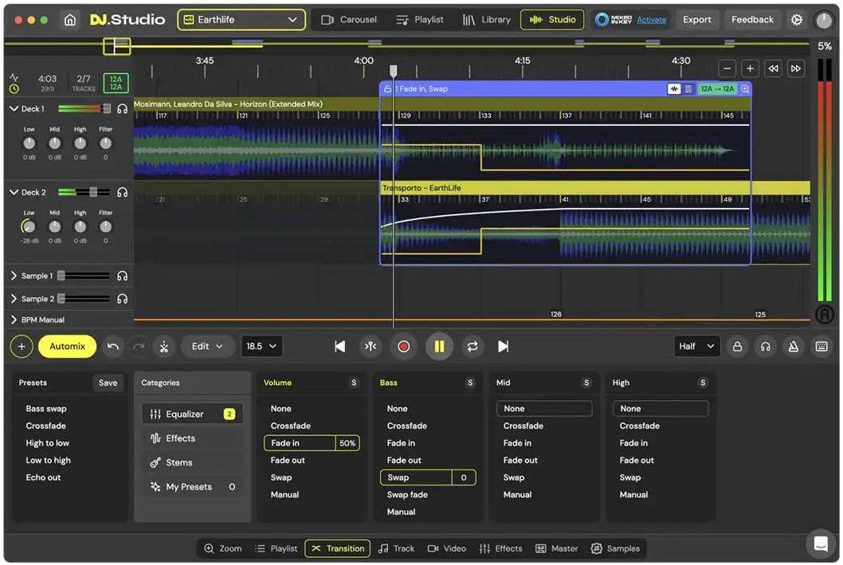This screenshot has height=565, width=843.
Task: Click the metronome icon
Action: 793,347
